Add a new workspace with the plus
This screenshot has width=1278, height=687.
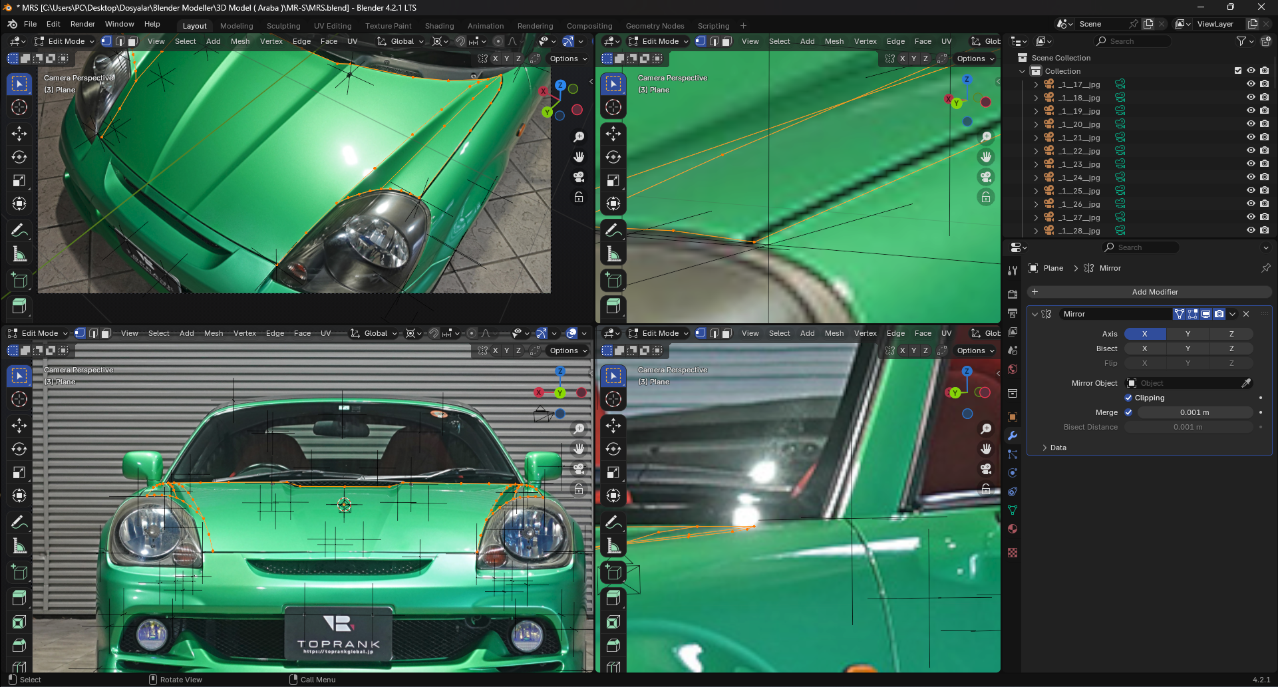coord(743,26)
